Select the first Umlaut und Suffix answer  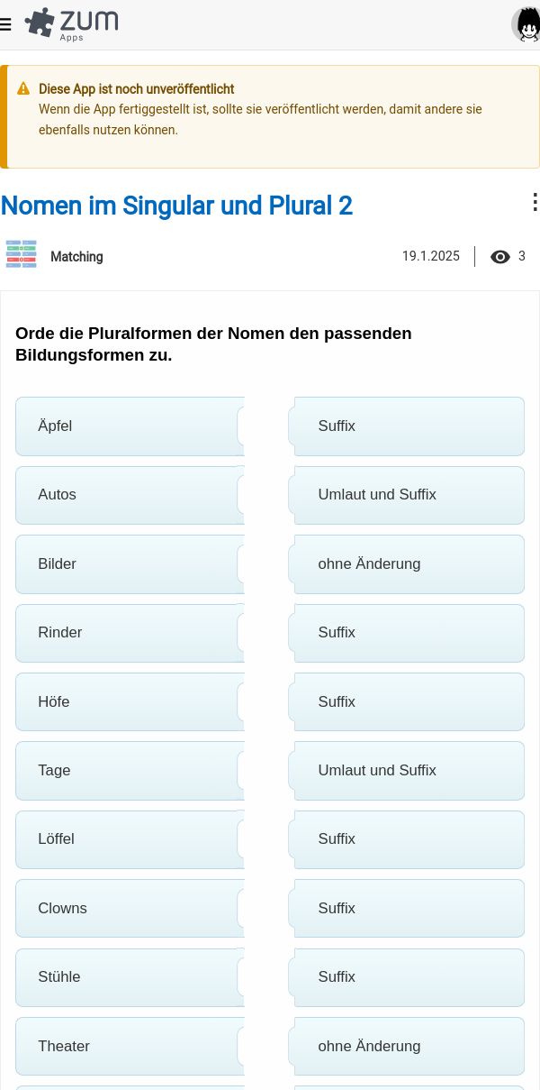click(x=407, y=495)
